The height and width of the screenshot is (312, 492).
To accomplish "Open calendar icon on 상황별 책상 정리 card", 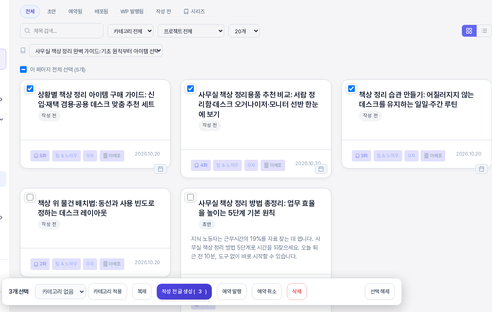I will (x=161, y=169).
